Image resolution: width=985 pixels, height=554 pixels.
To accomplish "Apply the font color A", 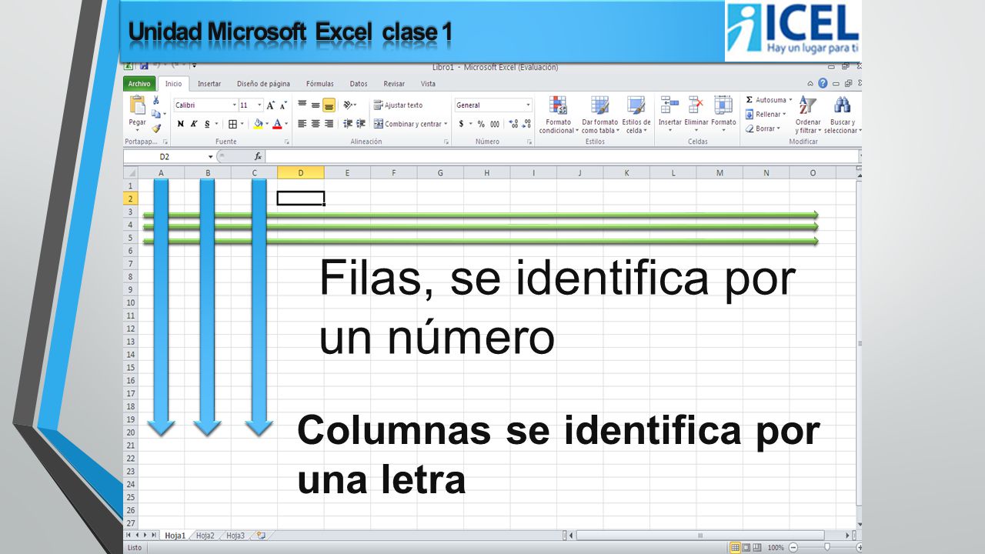I will pos(277,124).
